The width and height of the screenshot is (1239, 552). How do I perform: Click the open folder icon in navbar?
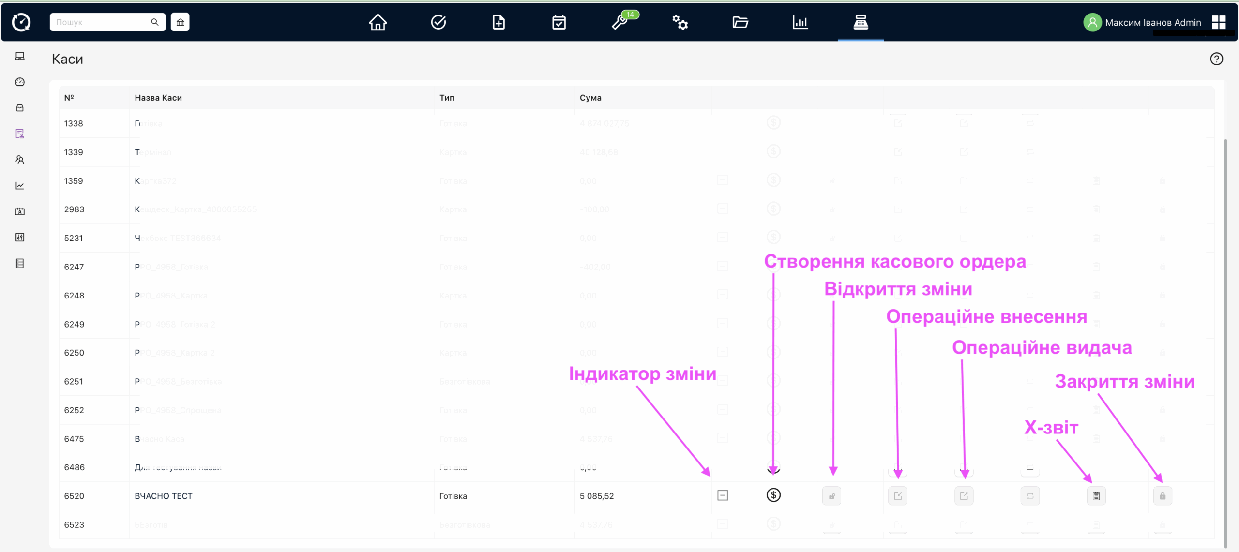pyautogui.click(x=740, y=22)
